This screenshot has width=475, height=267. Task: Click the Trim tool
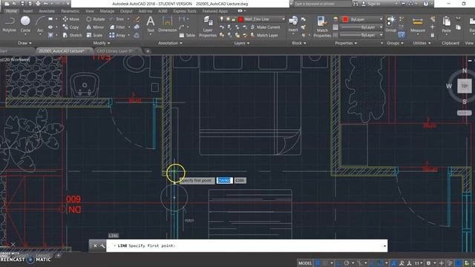[x=117, y=19]
